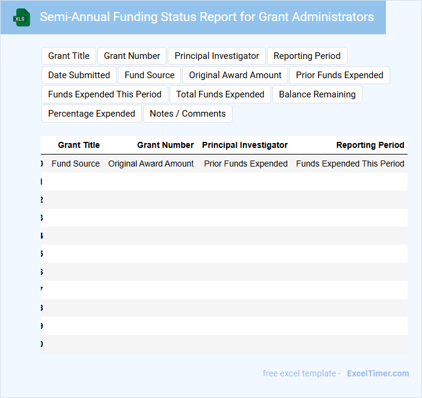Click the Balance Remaining tag
422x398 pixels.
(x=317, y=94)
